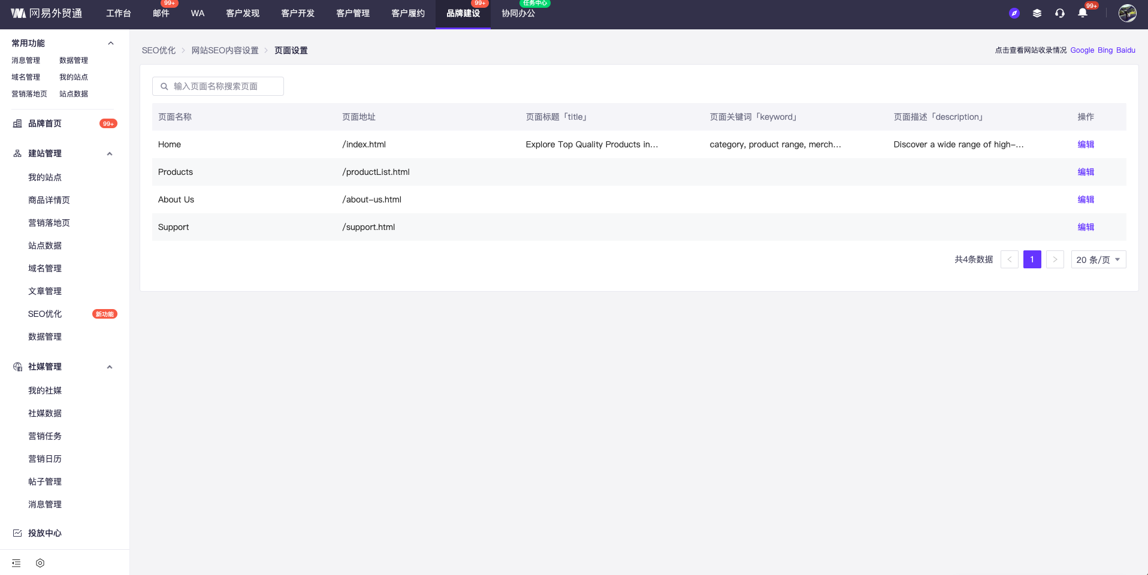Collapse the 建站管理 sidebar group
This screenshot has height=575, width=1148.
(110, 154)
